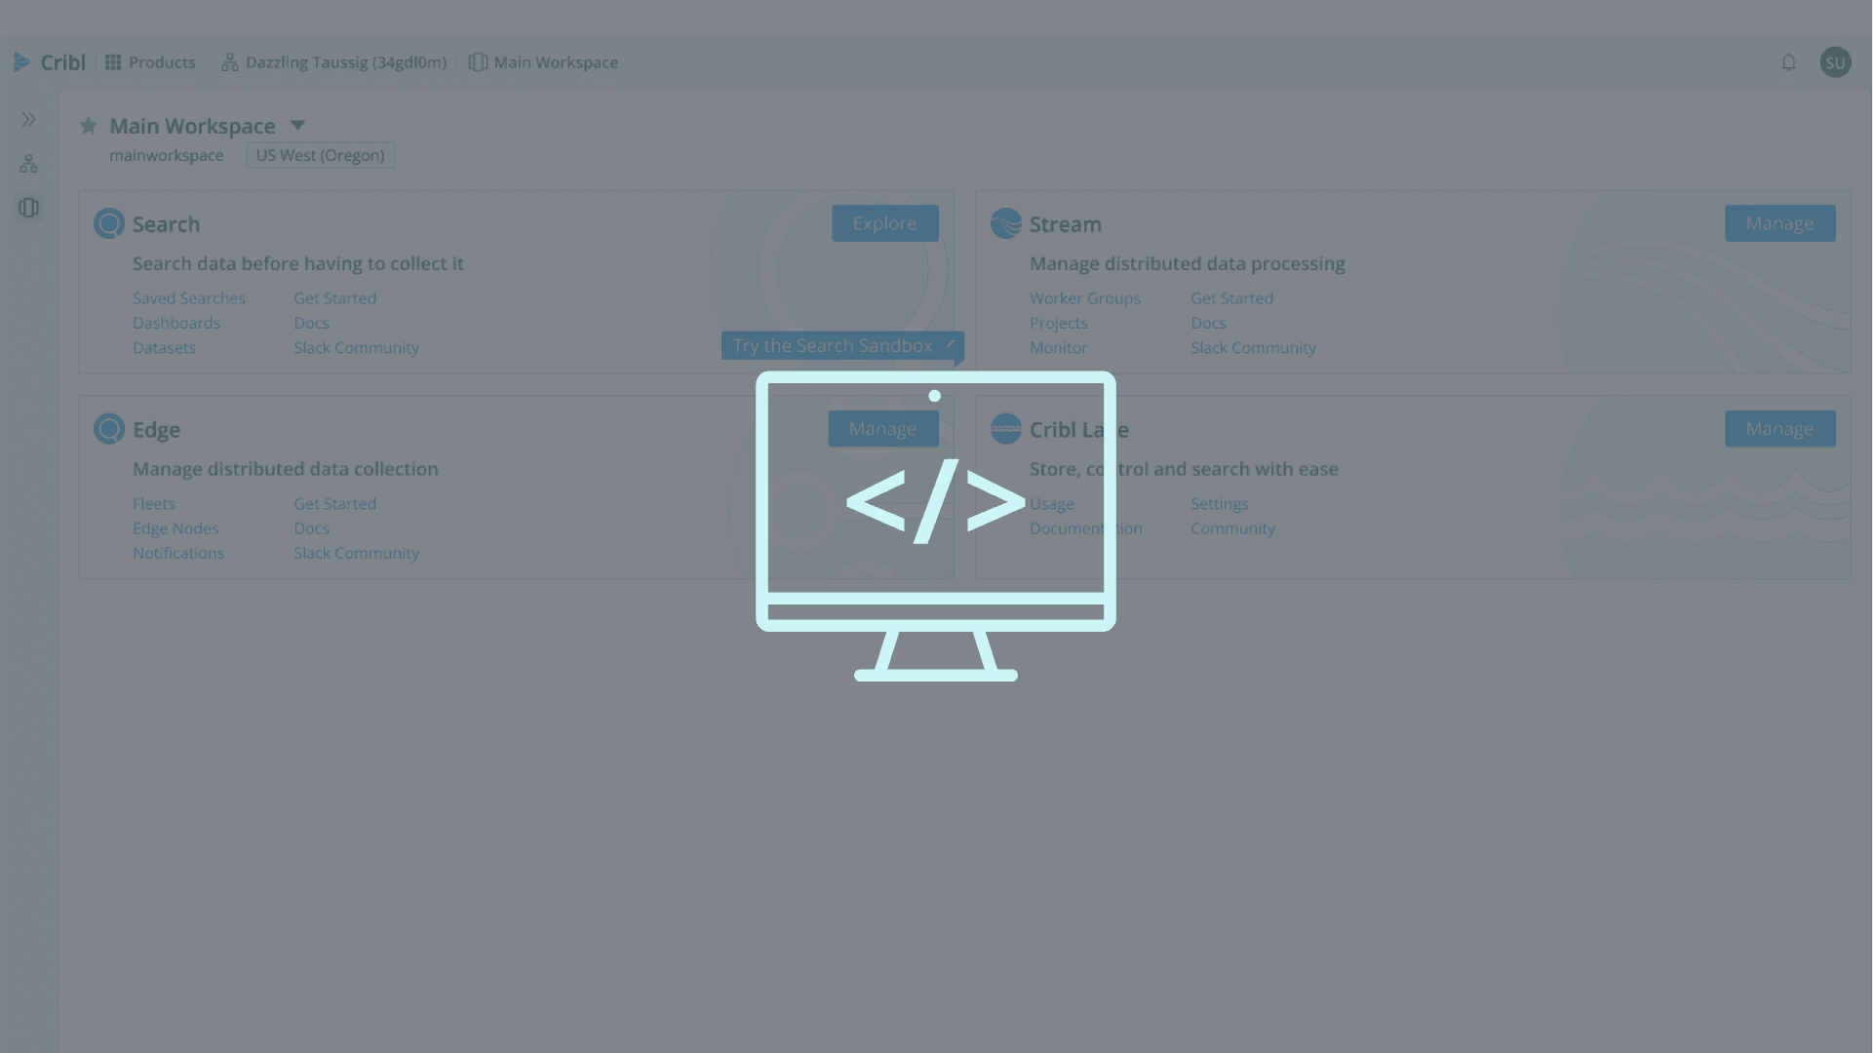1873x1053 pixels.
Task: Click the Stream product icon
Action: coord(1006,223)
